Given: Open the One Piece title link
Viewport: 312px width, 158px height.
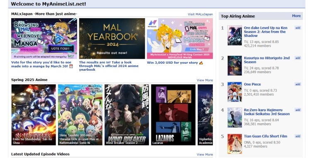Looking at the screenshot, I should click(252, 84).
